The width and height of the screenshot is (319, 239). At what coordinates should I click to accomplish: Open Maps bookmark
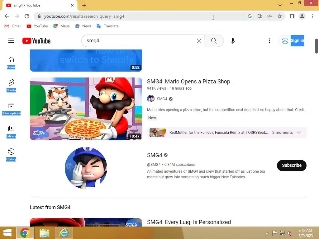[61, 26]
